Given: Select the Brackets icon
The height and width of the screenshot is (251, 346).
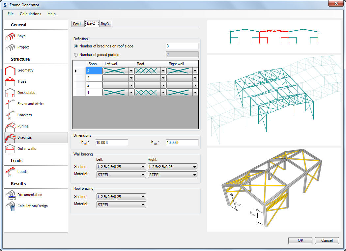Looking at the screenshot, I should point(10,115).
